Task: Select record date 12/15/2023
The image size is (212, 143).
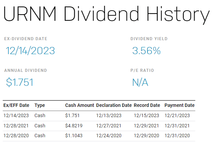Action: tap(146, 116)
